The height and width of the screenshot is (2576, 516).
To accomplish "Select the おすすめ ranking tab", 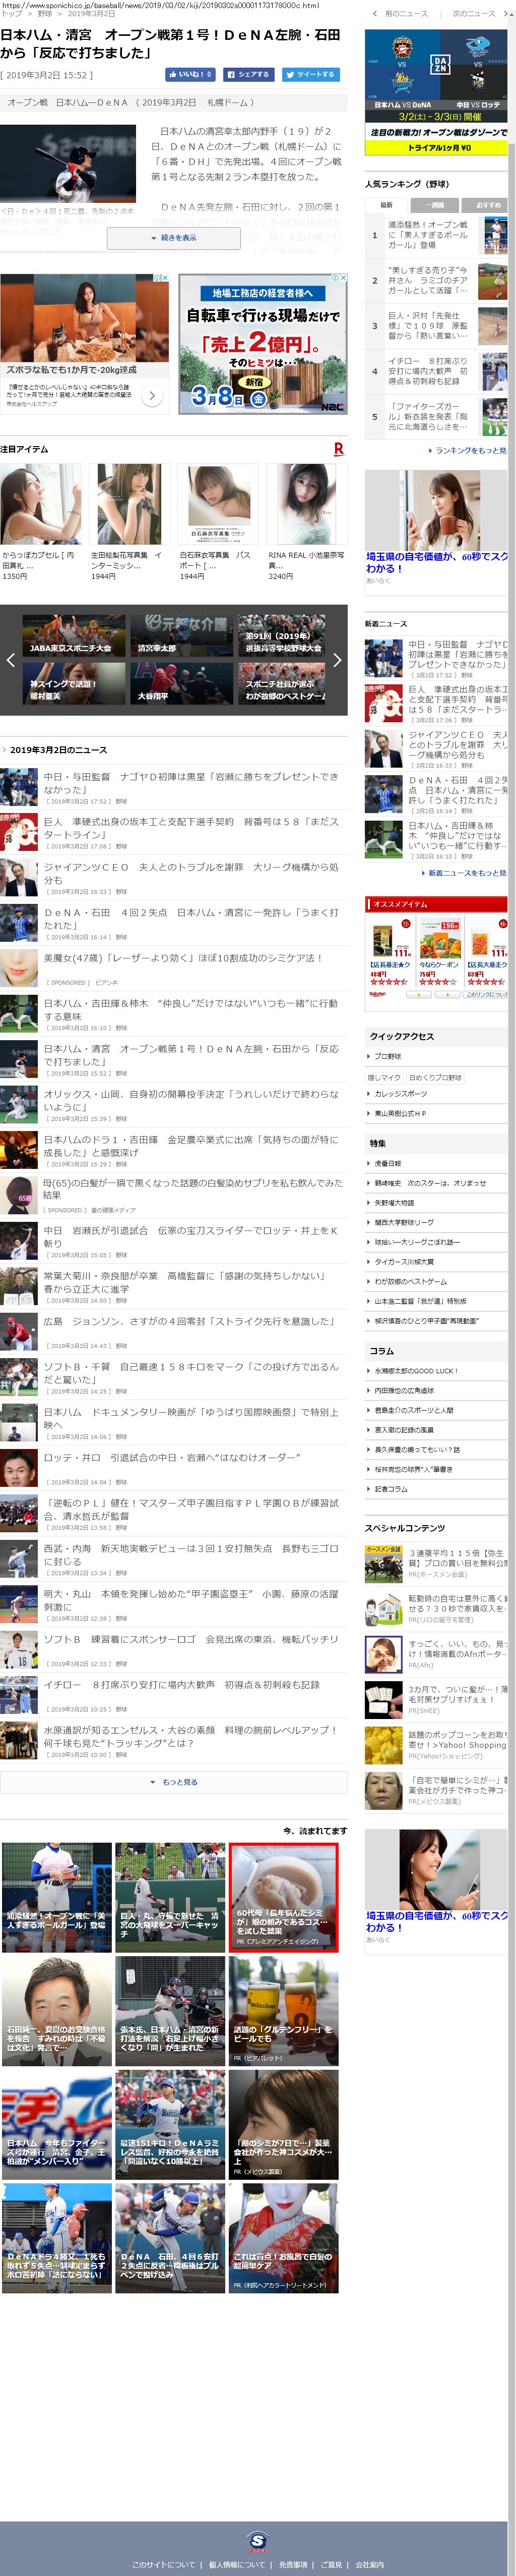I will 484,205.
